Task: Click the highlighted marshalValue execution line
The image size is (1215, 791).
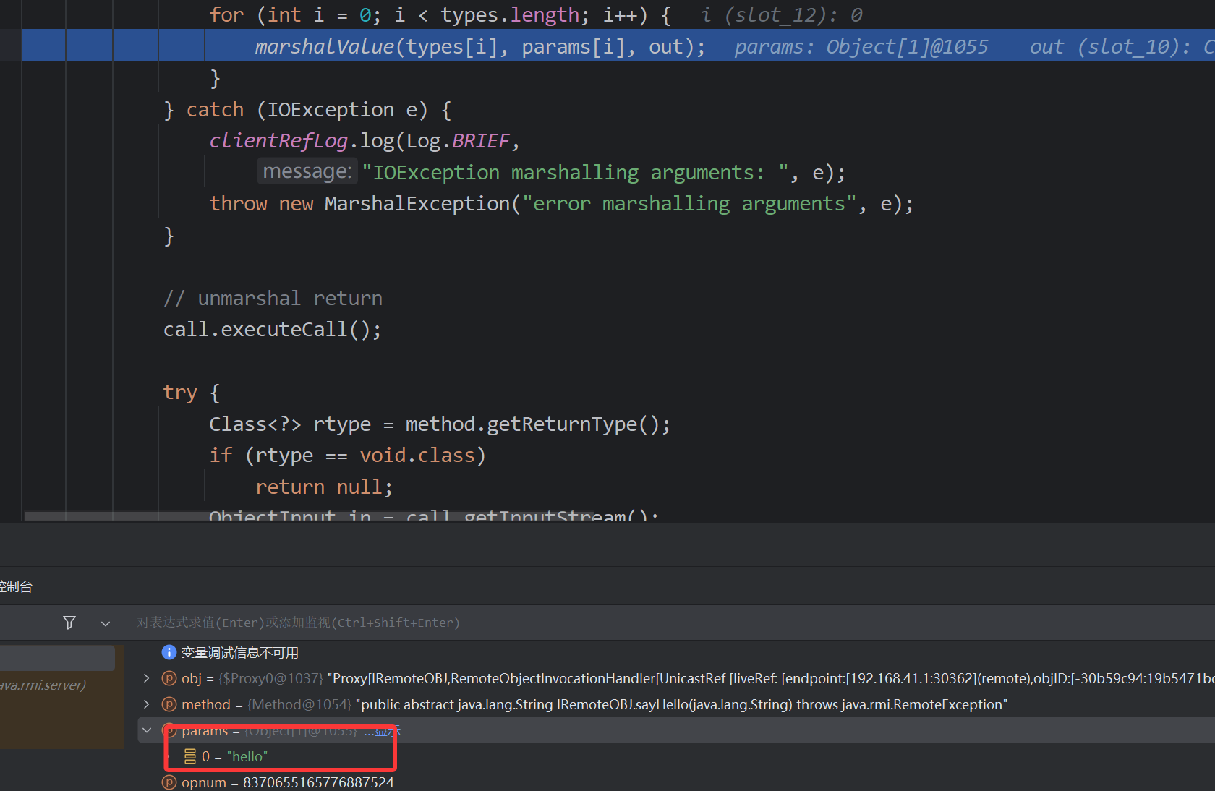Action: [479, 46]
